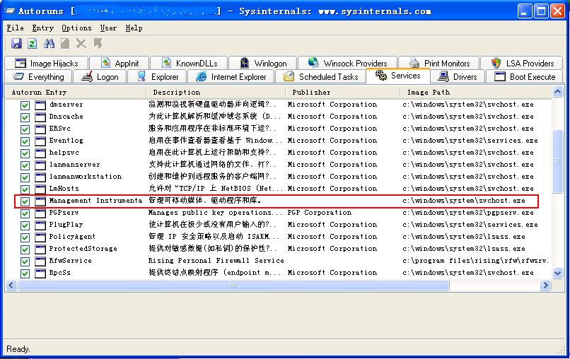
Task: Sort by Autorun Entry column header
Action: click(76, 93)
